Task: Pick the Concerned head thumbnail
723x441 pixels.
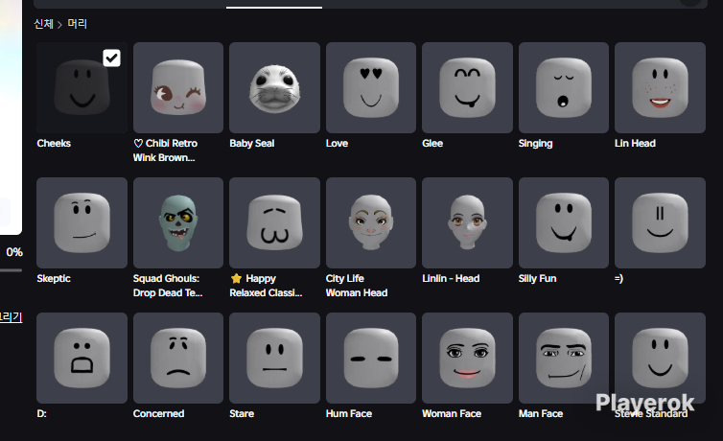Action: pos(178,358)
